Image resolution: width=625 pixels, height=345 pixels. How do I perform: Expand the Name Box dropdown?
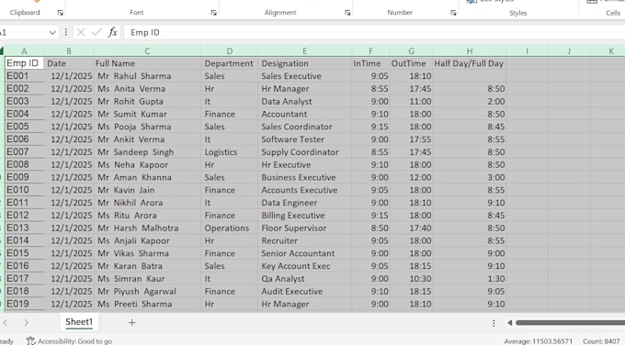(x=52, y=33)
